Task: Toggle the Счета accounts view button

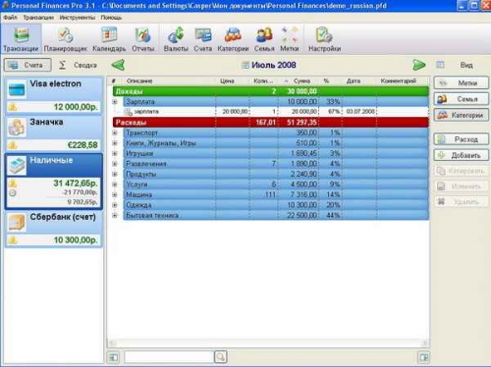Action: (27, 65)
